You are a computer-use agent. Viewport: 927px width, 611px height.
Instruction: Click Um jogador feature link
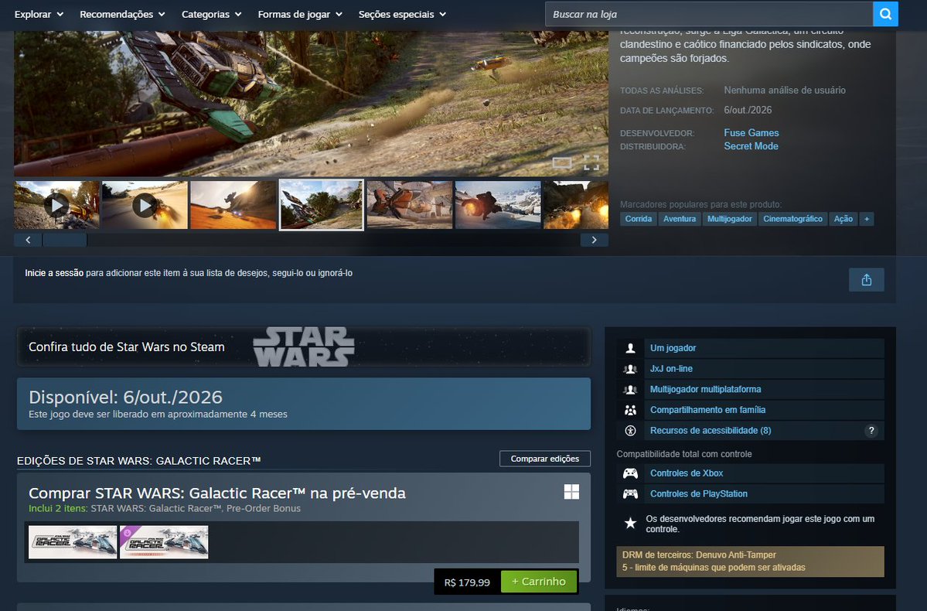click(x=673, y=348)
